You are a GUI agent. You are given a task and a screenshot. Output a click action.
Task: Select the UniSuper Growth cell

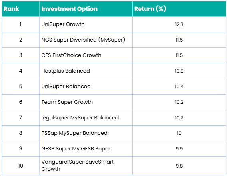86,24
